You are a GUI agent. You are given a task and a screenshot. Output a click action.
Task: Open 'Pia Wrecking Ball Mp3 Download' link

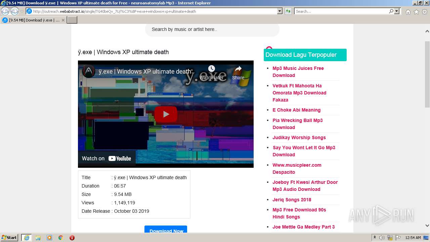coord(297,124)
